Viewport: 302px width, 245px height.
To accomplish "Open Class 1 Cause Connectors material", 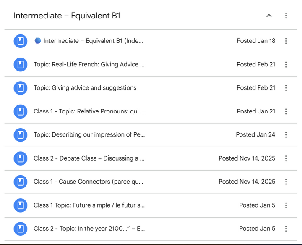I will pyautogui.click(x=88, y=182).
